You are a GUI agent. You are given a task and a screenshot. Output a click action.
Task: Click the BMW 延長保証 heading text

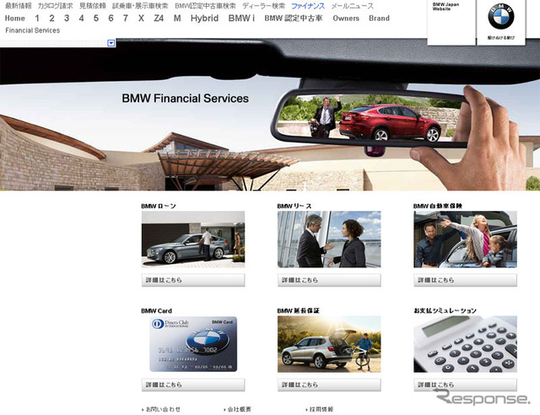pyautogui.click(x=298, y=310)
